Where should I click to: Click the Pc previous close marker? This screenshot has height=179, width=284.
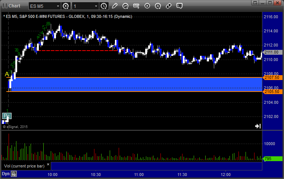click(7, 116)
